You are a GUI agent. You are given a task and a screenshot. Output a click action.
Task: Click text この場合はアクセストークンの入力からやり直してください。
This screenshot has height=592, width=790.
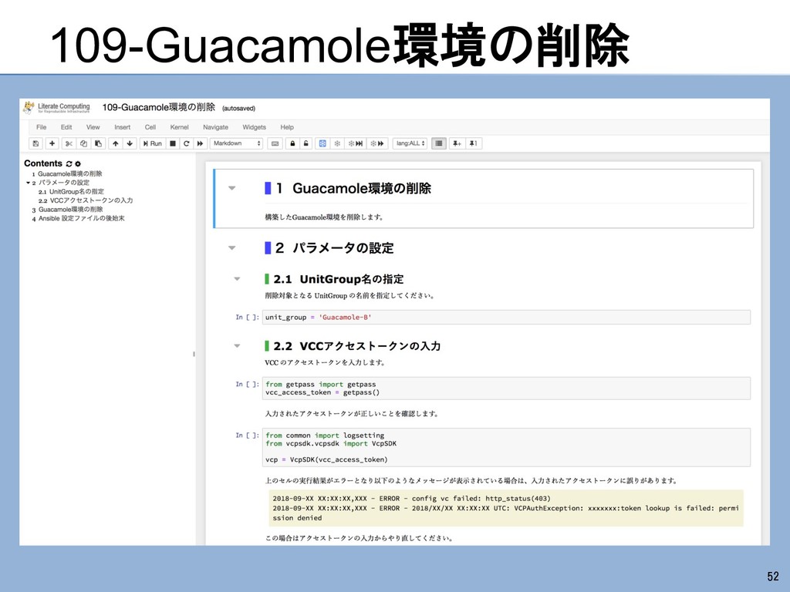[359, 538]
